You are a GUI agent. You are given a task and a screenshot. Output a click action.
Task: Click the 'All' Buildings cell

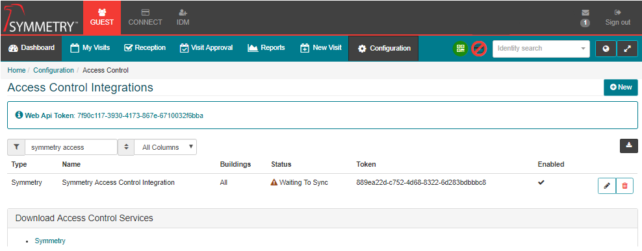pos(224,183)
